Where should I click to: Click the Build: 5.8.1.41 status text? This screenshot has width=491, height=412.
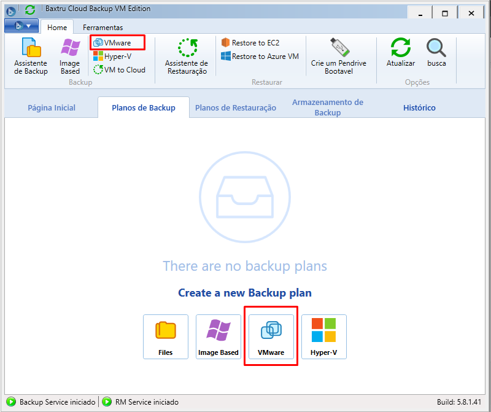coord(458,402)
